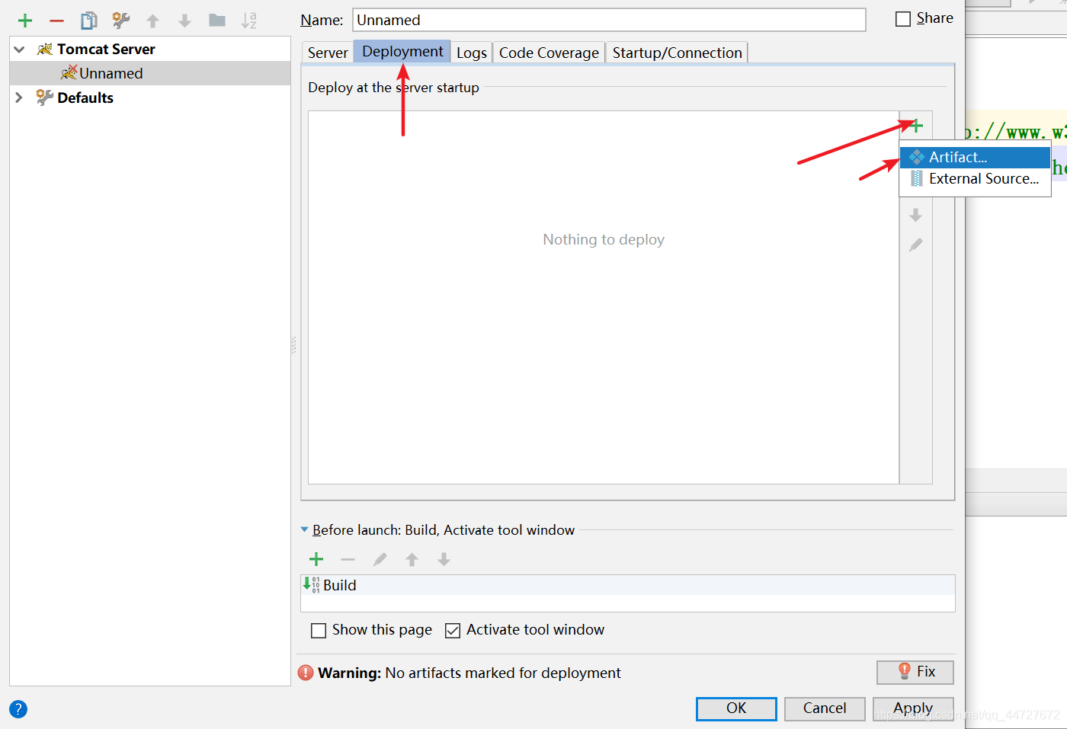The height and width of the screenshot is (729, 1067).
Task: Click Apply button
Action: pos(913,708)
